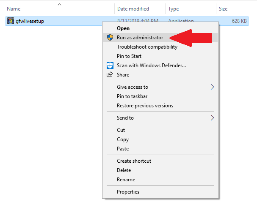Click the Windows Defender shield icon
Viewport: 257px width, 213px height.
[110, 66]
